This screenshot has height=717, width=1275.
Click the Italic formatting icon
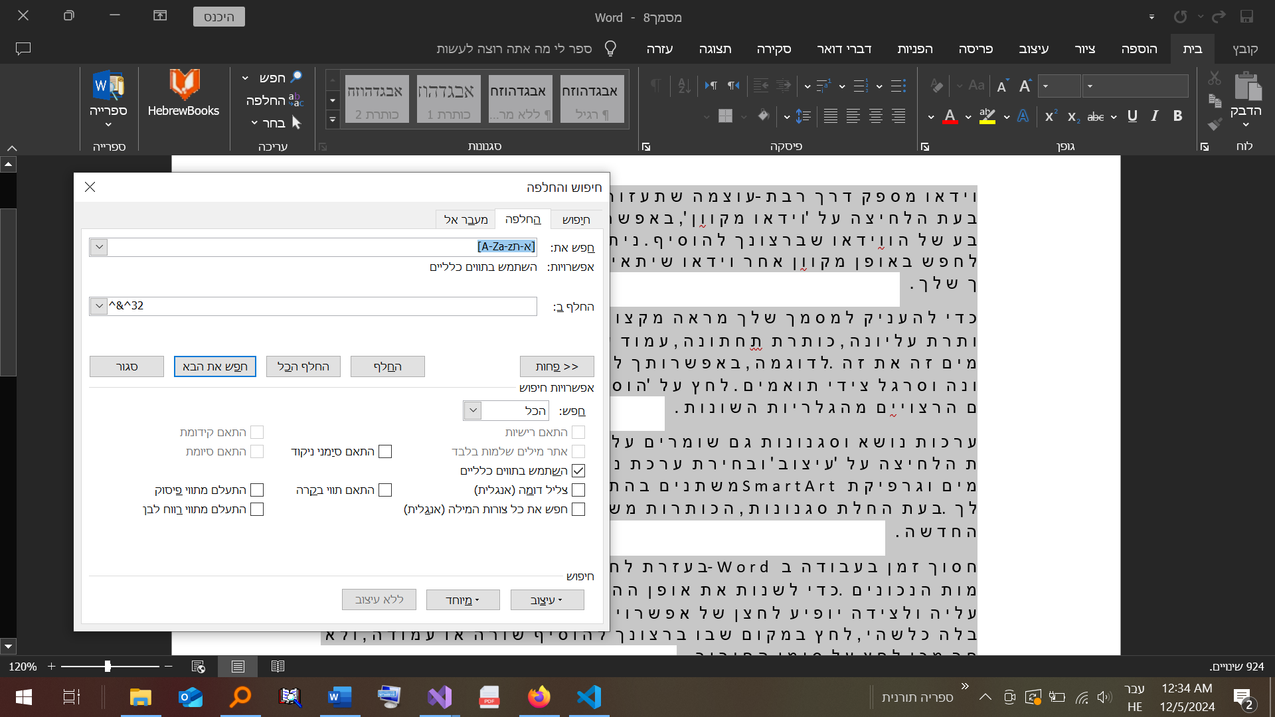click(1155, 116)
